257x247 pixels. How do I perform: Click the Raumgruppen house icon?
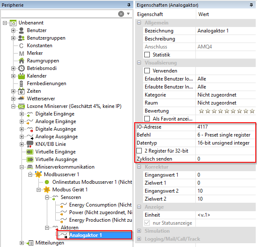pyautogui.click(x=22, y=61)
